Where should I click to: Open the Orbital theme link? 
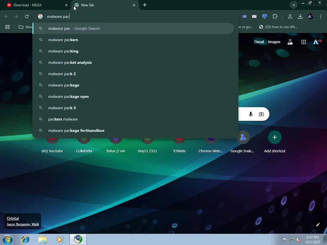pos(13,218)
